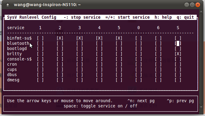
Task: Enable dmesg checkbox for runlevel 1
Action: click(x=40, y=80)
